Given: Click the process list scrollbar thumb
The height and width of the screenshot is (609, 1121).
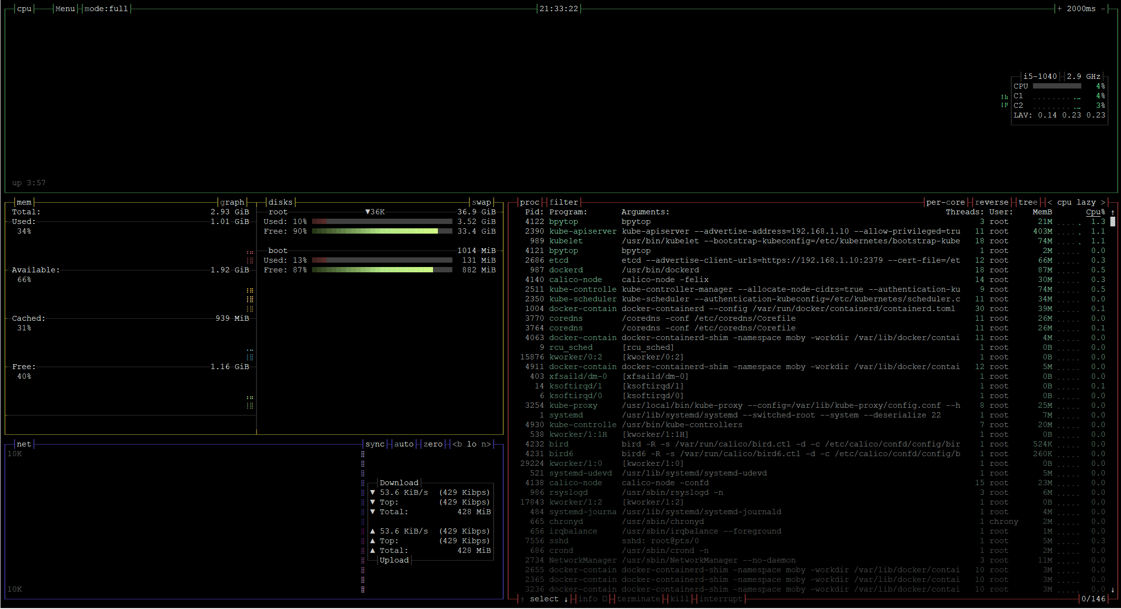Looking at the screenshot, I should 1113,222.
